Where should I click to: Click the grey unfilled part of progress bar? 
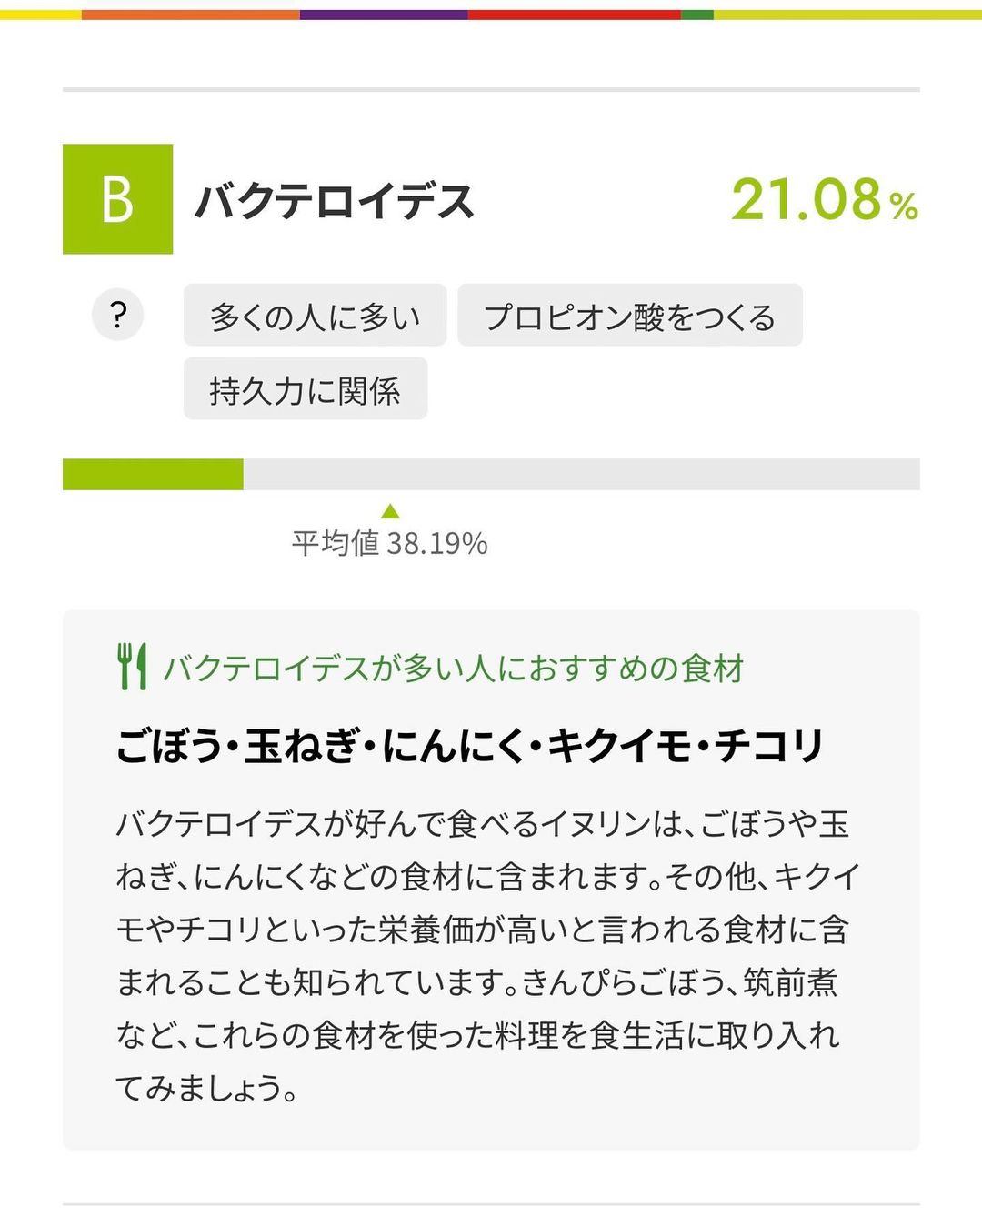(x=582, y=475)
